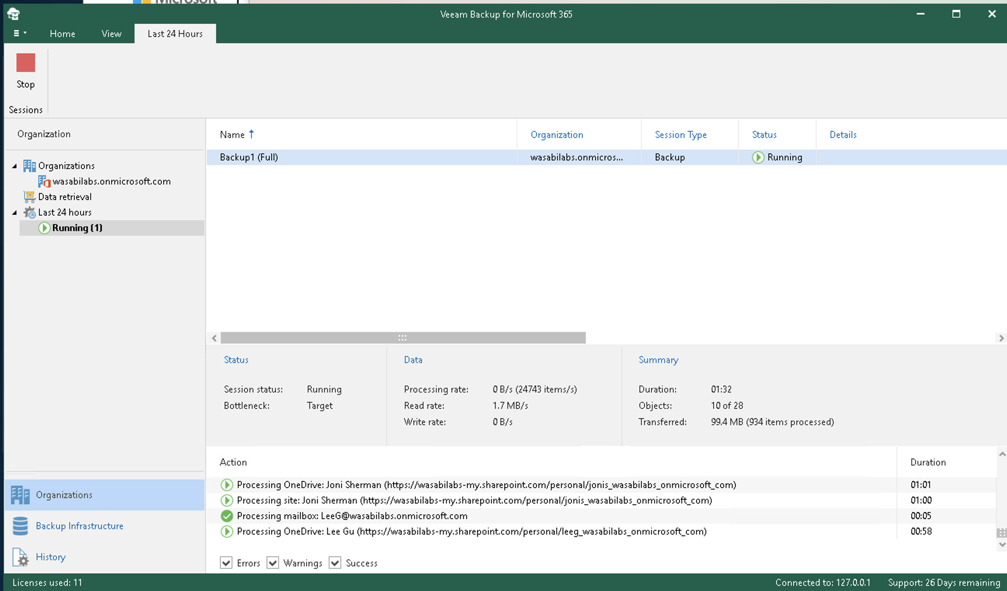Click the wasabilabs Office 365 organization icon

click(x=44, y=181)
